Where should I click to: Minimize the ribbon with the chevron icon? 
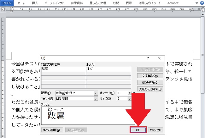pos(196,3)
